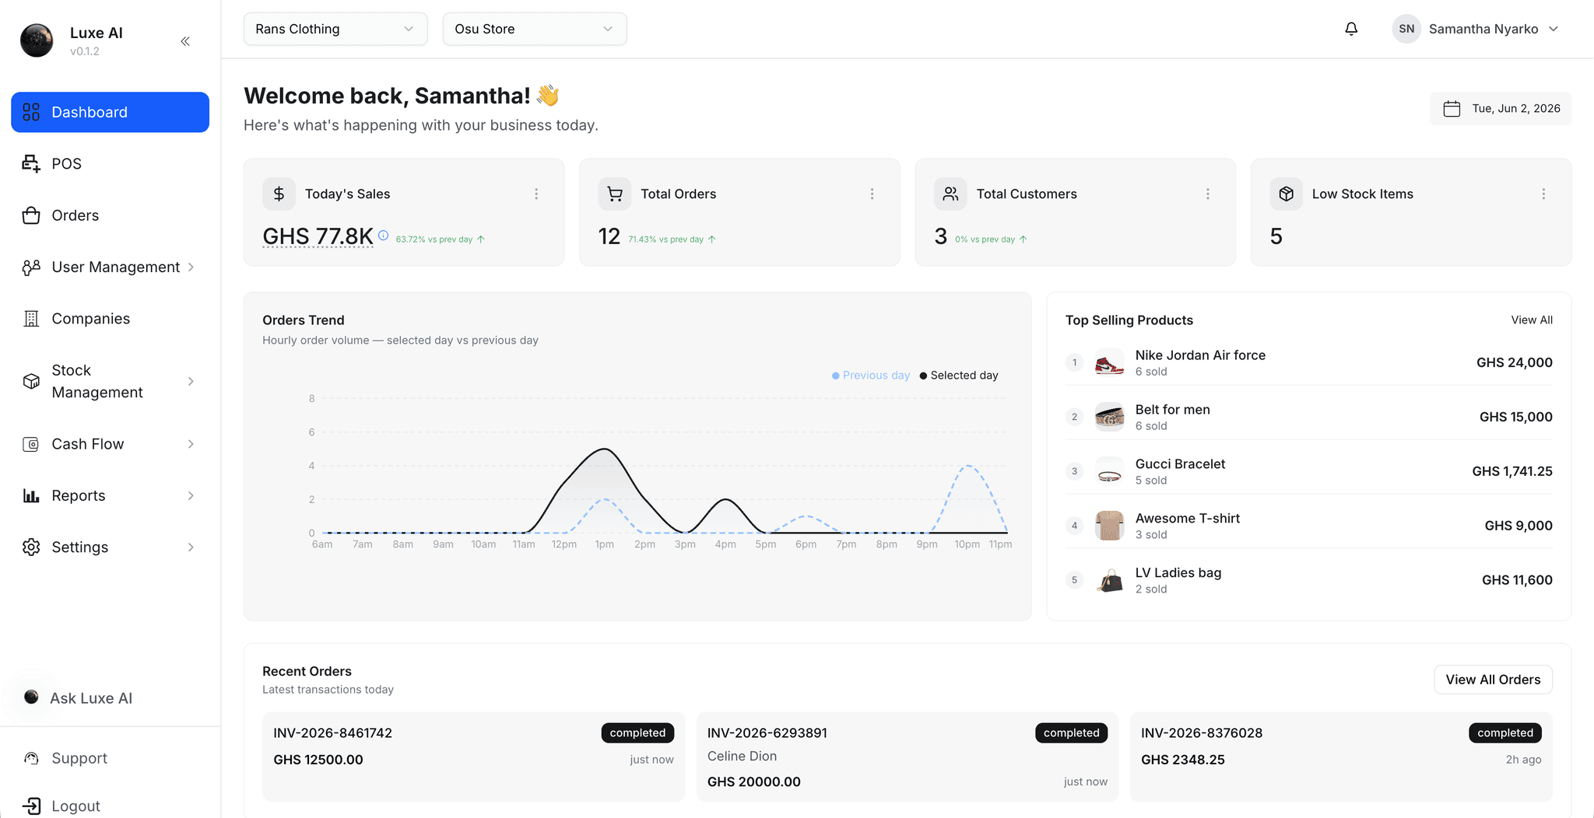The image size is (1594, 818).
Task: Click the POS register icon in the sidebar
Action: 31,163
